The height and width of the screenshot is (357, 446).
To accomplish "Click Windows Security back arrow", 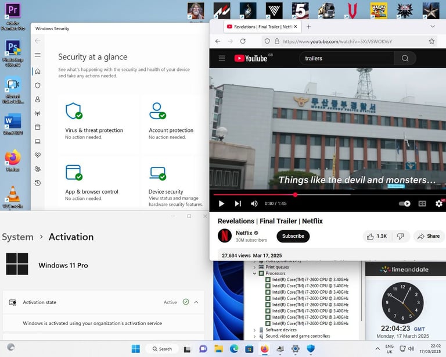I will click(x=38, y=41).
